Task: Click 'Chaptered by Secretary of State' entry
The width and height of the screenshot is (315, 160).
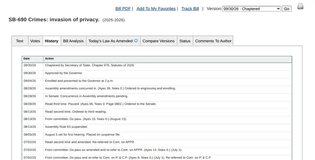Action: tap(90, 65)
